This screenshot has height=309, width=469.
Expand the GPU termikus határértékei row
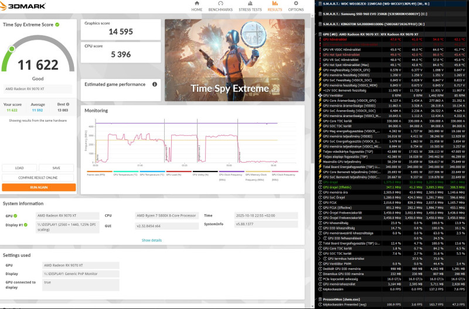[320, 259]
